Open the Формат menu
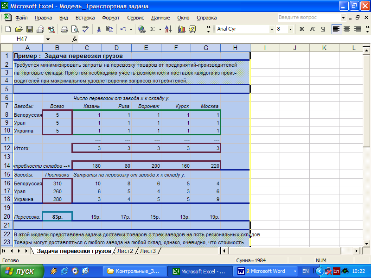The image size is (371, 278). click(x=111, y=18)
